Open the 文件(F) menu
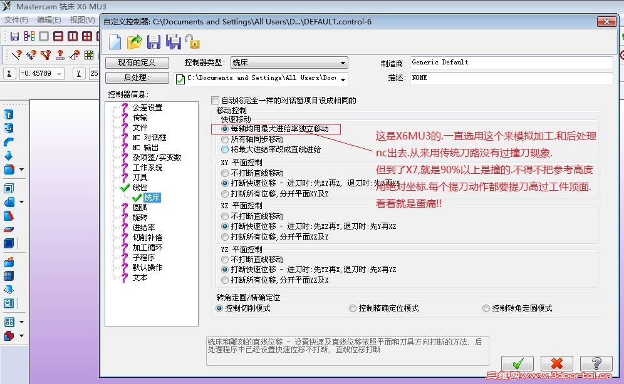This screenshot has height=384, width=624. coord(16,20)
